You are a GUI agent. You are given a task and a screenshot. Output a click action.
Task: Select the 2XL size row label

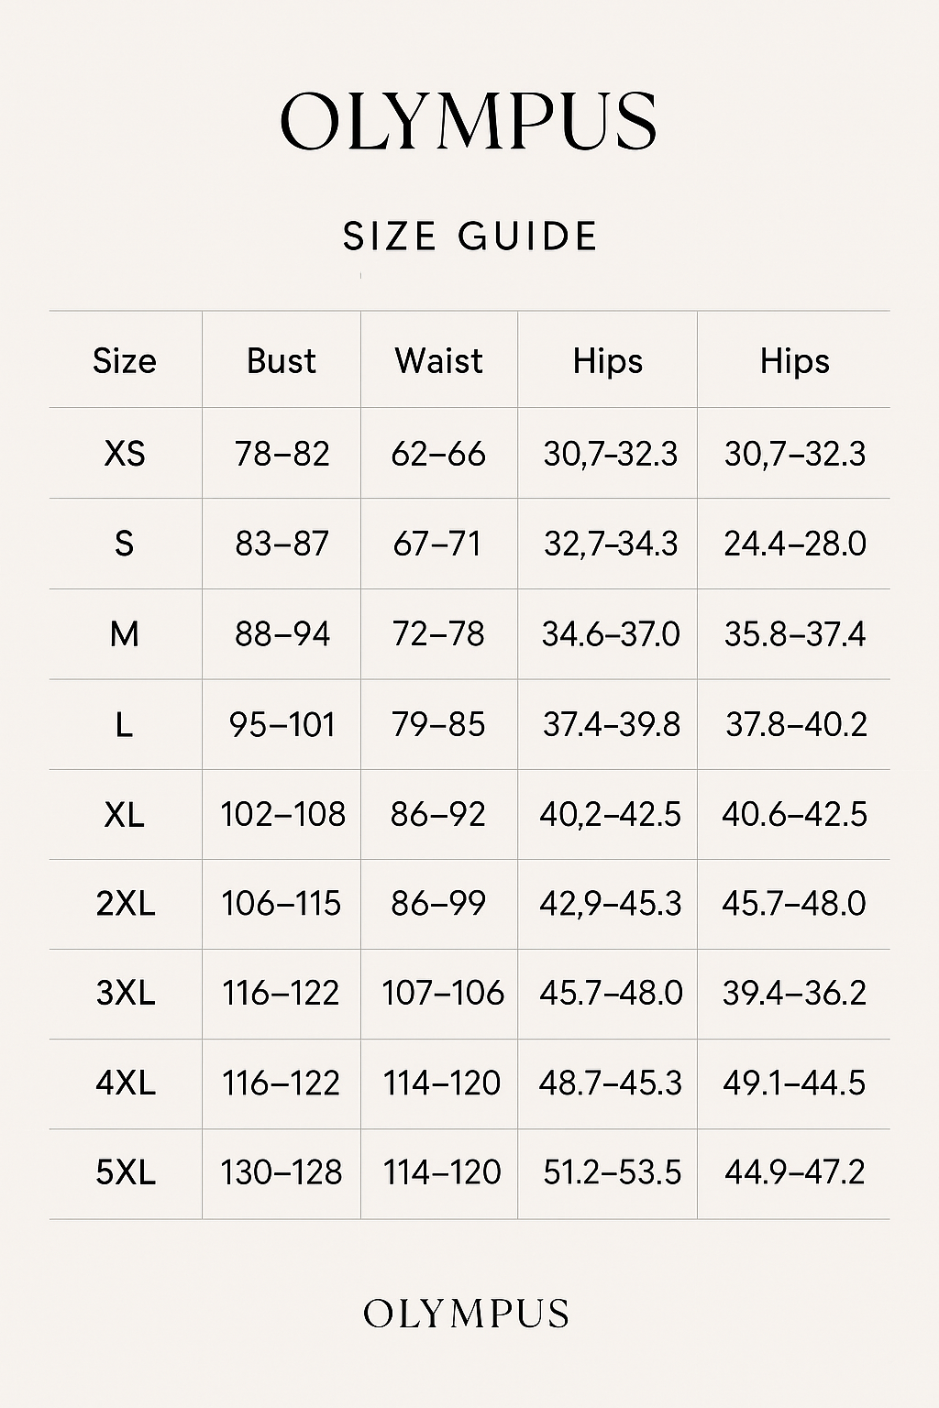(126, 904)
